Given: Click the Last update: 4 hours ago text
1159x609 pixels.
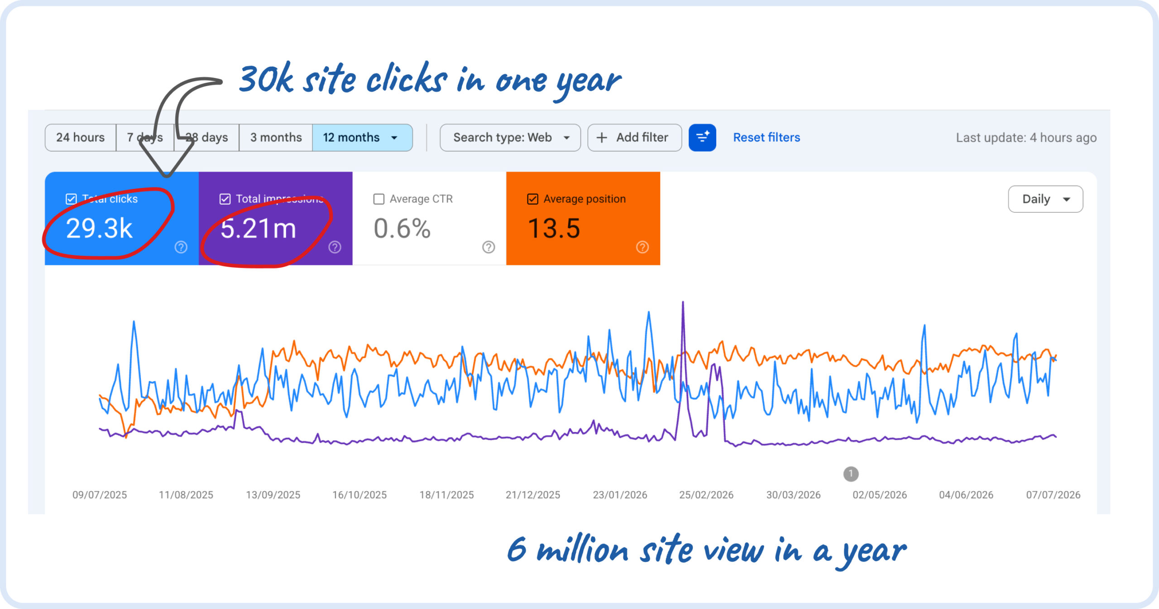Looking at the screenshot, I should tap(1026, 138).
